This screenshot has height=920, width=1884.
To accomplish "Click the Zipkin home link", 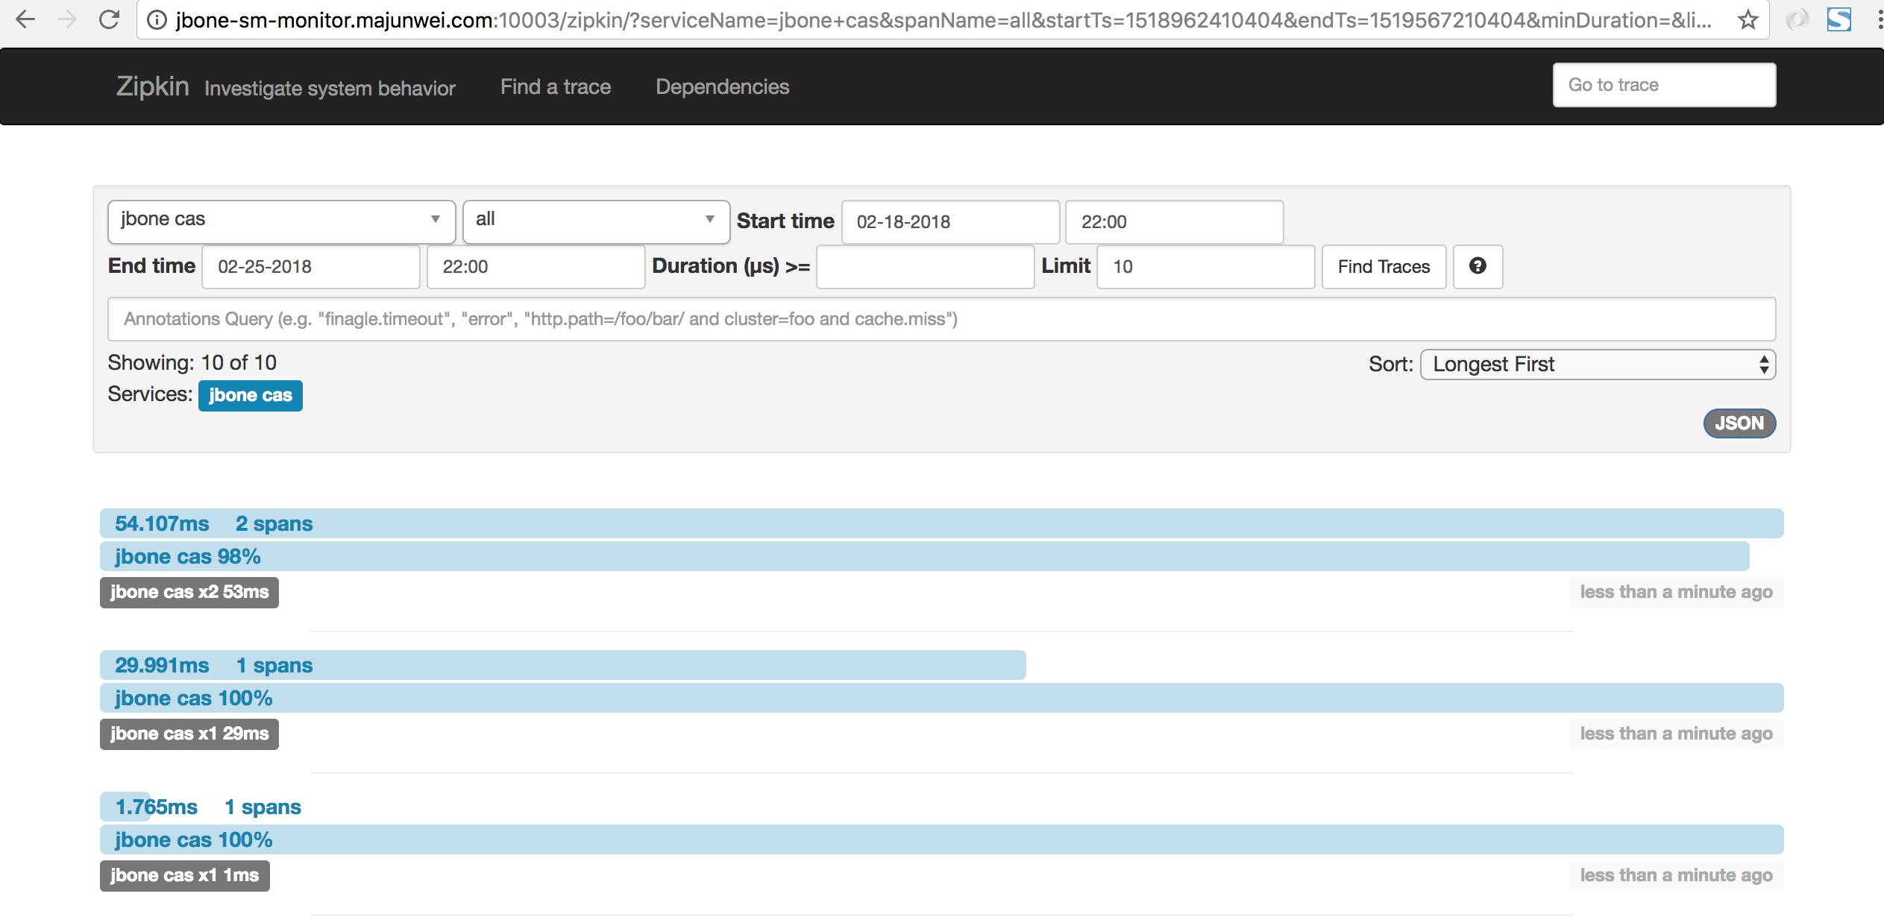I will (x=152, y=86).
